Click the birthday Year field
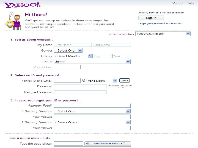Viewport: 198px width, 148px height. coord(121,56)
